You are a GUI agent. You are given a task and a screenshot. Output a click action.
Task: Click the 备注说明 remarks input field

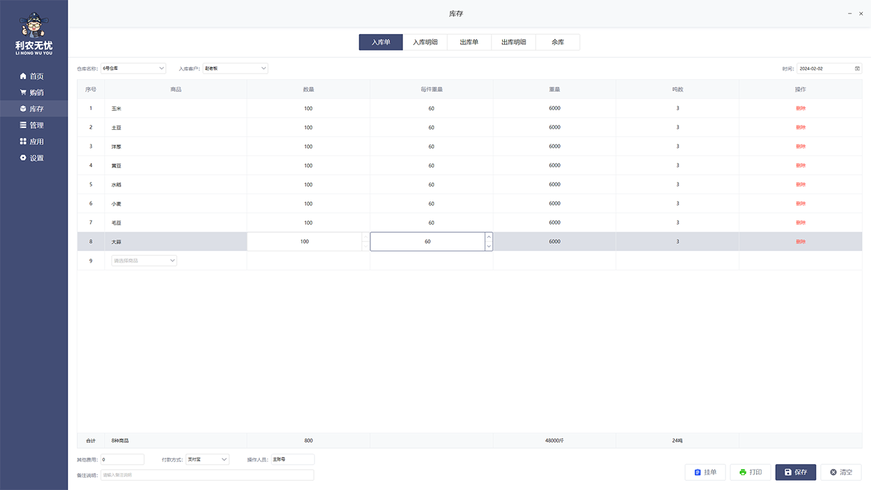click(x=208, y=475)
